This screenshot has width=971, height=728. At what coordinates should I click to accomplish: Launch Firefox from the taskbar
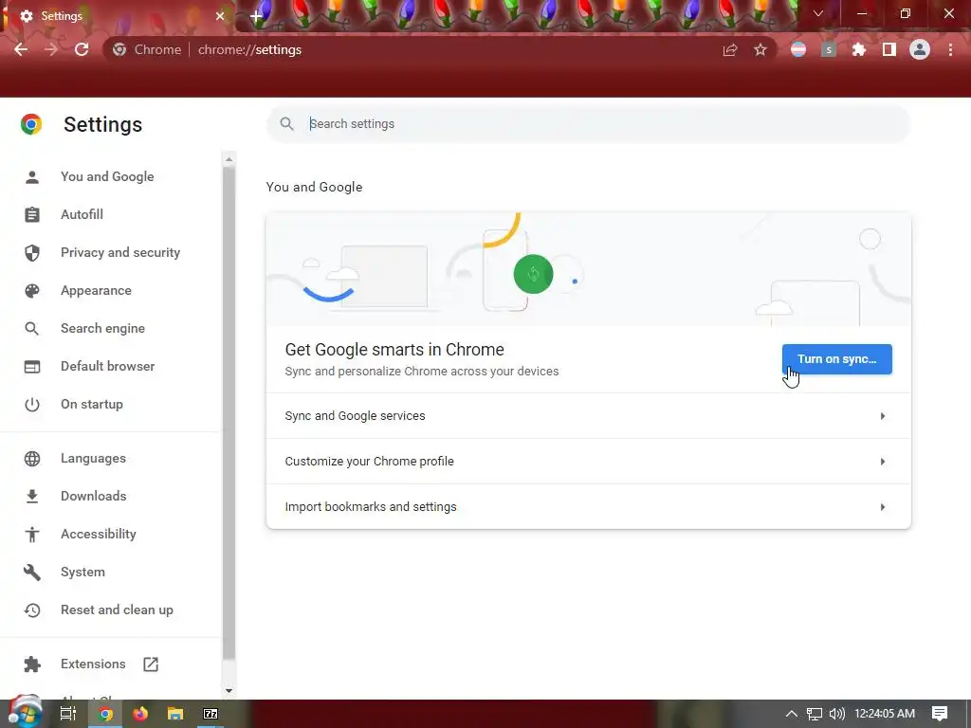[x=140, y=714]
